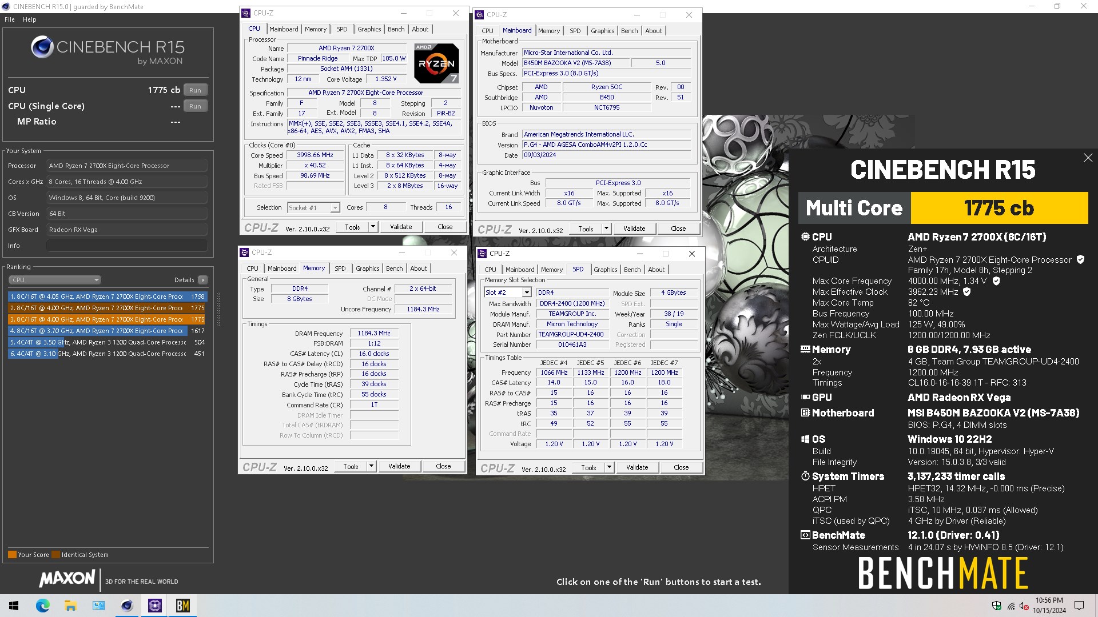
Task: Switch to CPU-Z via its taskbar icon
Action: click(x=154, y=606)
